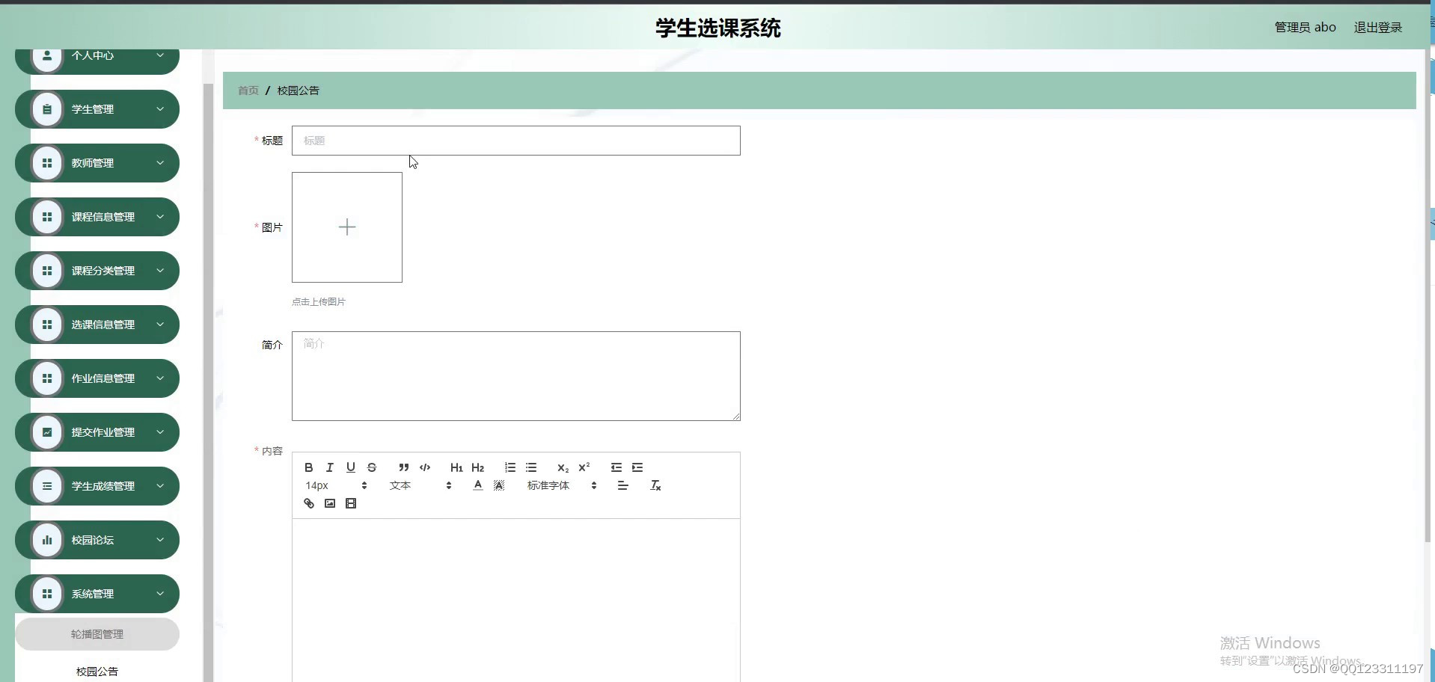Click the 校园公告 breadcrumb text
The width and height of the screenshot is (1435, 682).
(x=299, y=90)
